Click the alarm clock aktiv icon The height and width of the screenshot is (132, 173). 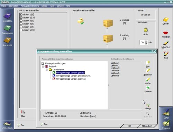(x=146, y=31)
